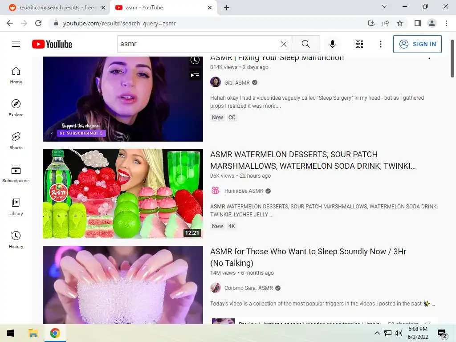Expand chapters list under Coromo Sara video
Screen dimensions: 456x342
click(427, 323)
